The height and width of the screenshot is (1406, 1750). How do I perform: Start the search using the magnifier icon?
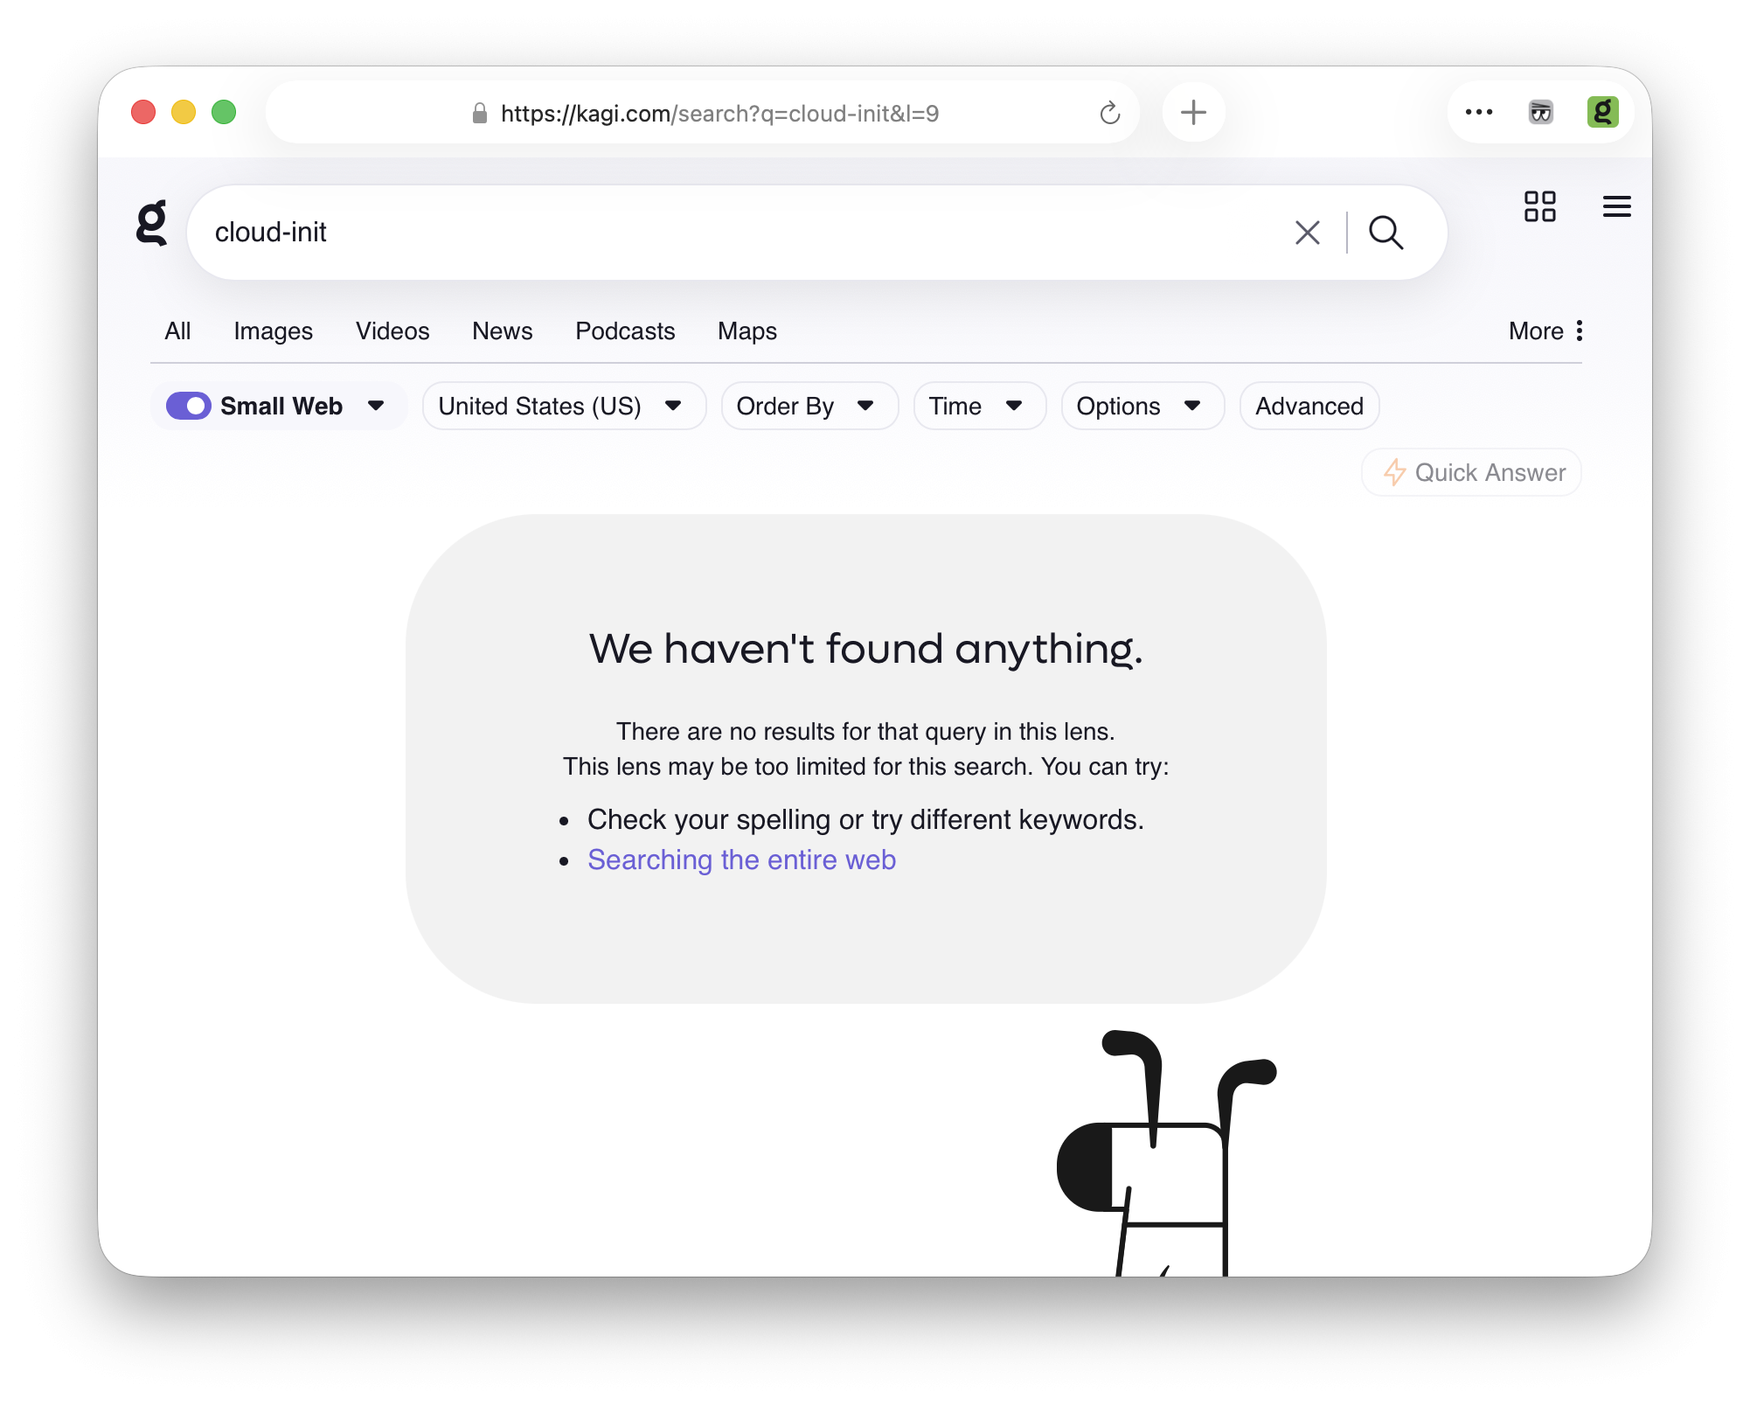click(x=1386, y=232)
